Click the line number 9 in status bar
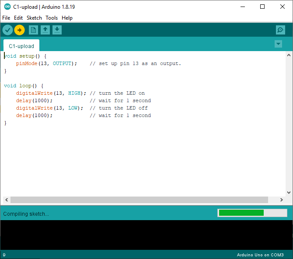Image resolution: width=293 pixels, height=259 pixels. pyautogui.click(x=4, y=255)
